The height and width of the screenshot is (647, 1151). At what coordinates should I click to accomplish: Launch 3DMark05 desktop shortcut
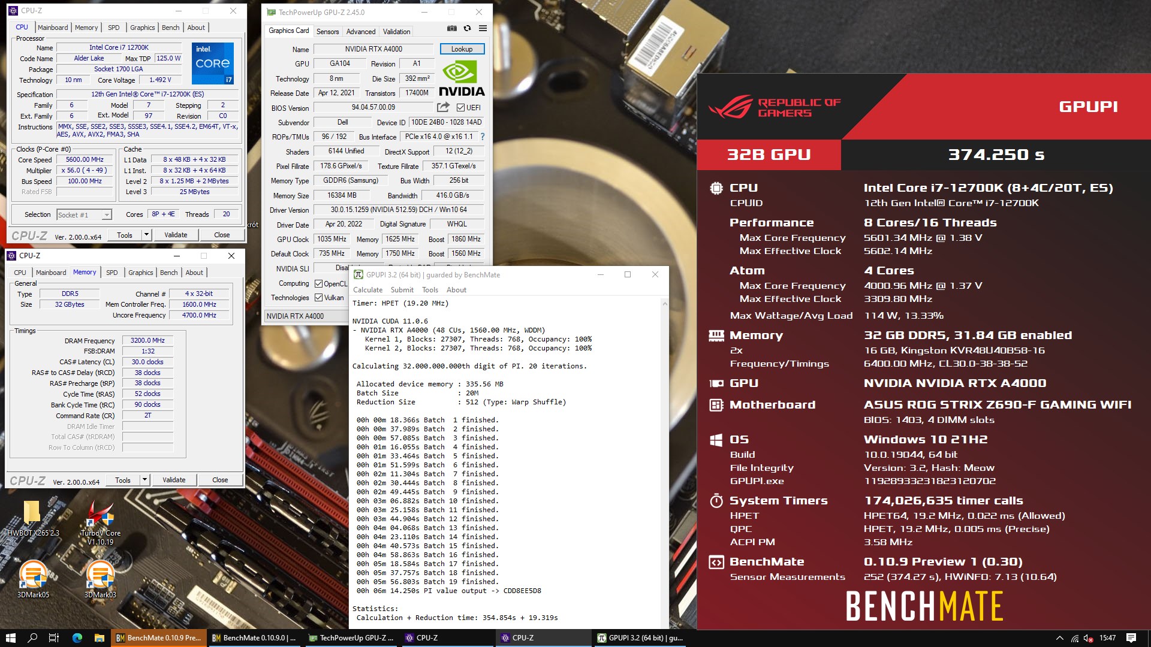(x=33, y=579)
